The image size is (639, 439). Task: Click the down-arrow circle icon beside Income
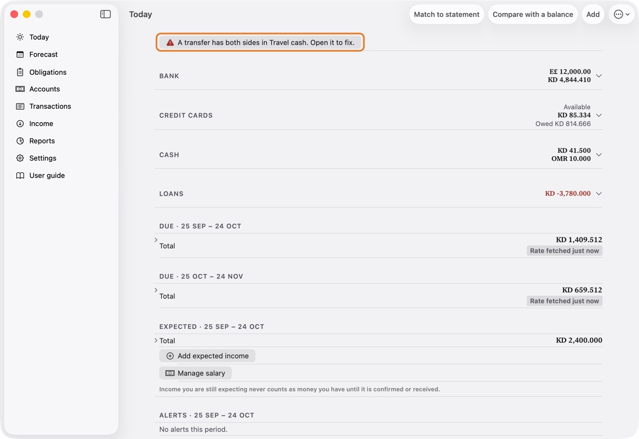[x=20, y=124]
